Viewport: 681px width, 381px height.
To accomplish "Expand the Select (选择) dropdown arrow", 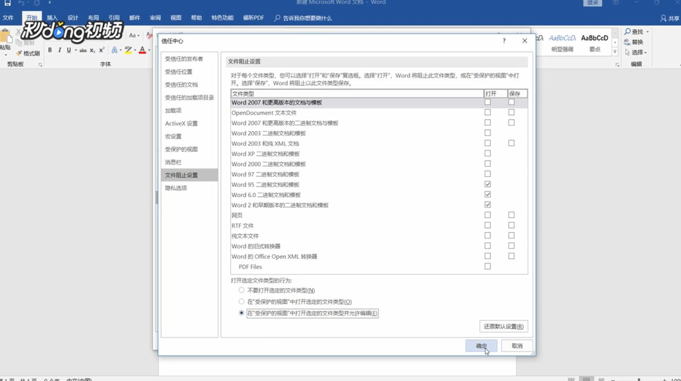I will tap(646, 53).
